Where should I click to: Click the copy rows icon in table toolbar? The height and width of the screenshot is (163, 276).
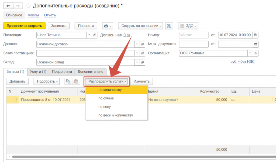tap(69, 81)
